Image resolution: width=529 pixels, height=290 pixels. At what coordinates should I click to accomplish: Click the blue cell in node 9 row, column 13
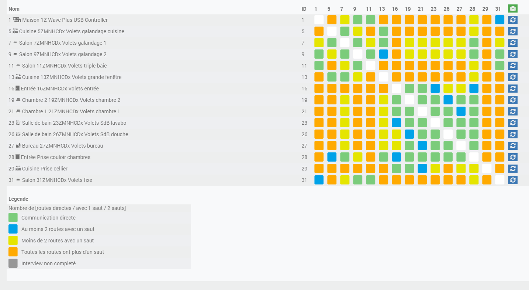tap(383, 54)
